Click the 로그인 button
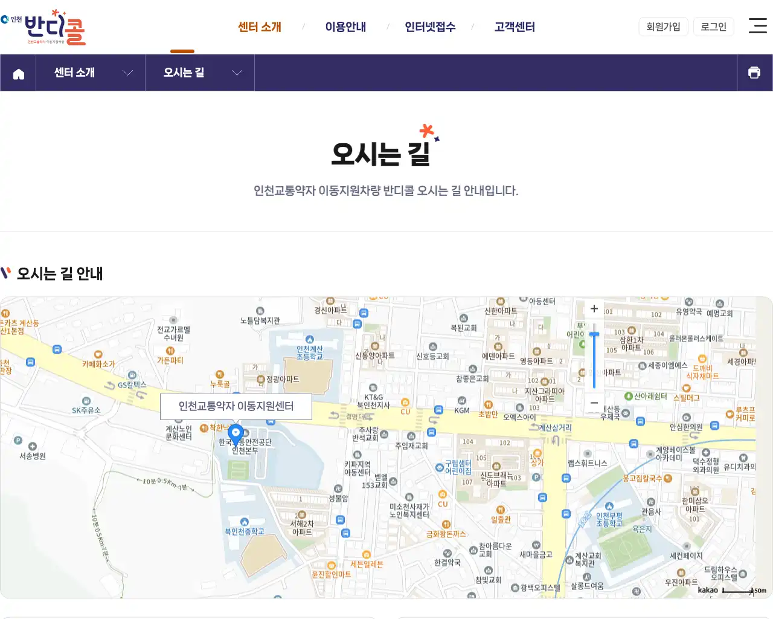Viewport: 773px width, 619px height. point(713,27)
